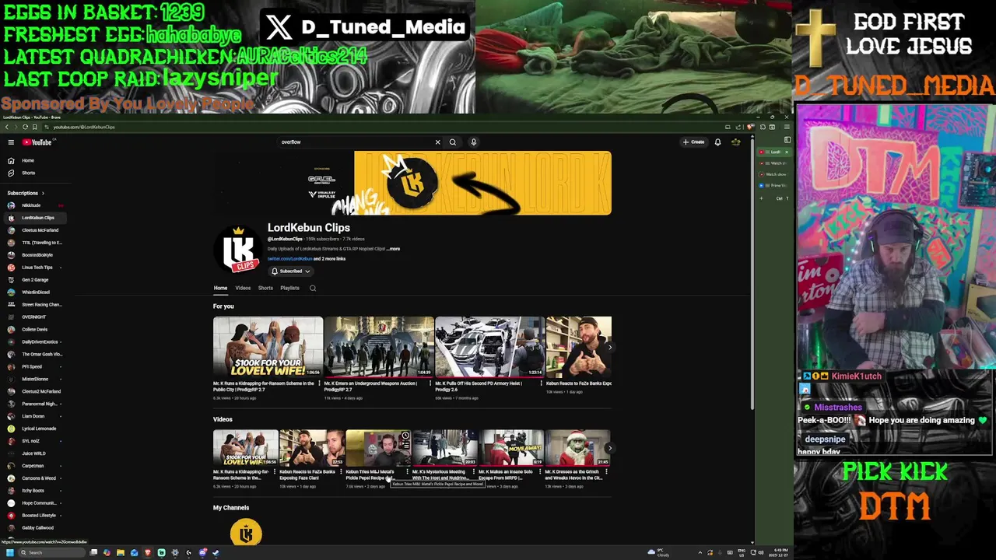Click the Create button
Image resolution: width=996 pixels, height=560 pixels.
[x=694, y=142]
